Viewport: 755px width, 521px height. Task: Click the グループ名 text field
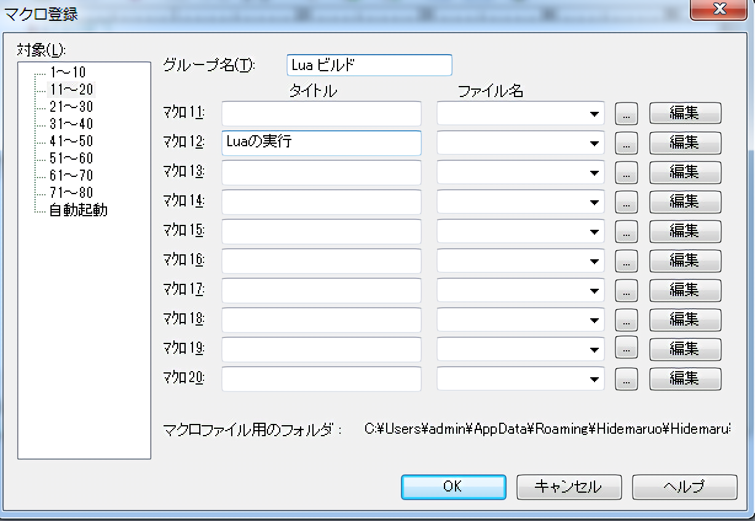[369, 65]
